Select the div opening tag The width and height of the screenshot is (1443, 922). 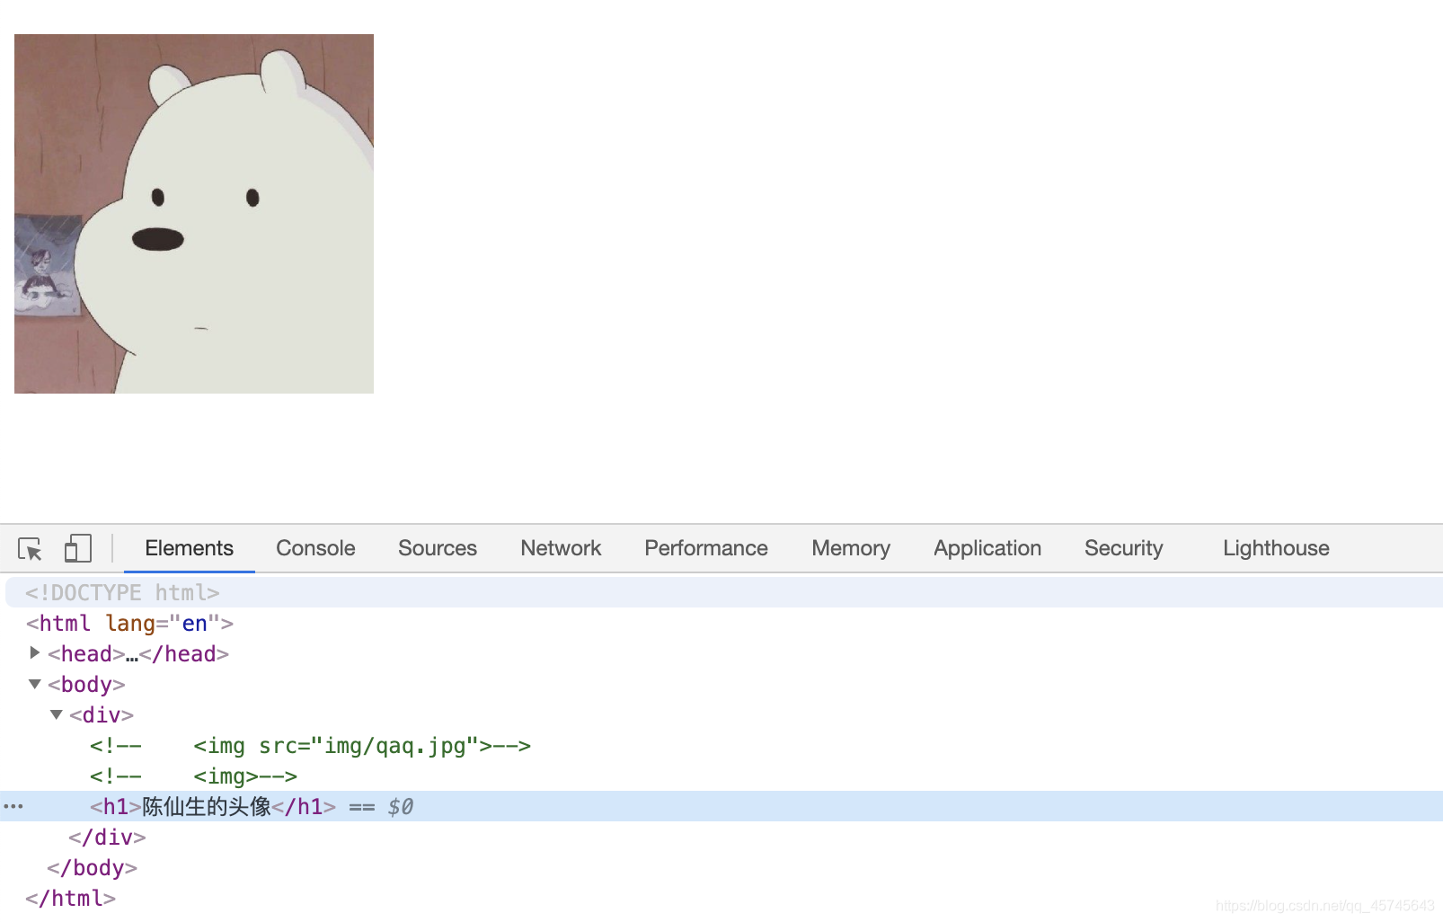coord(102,715)
